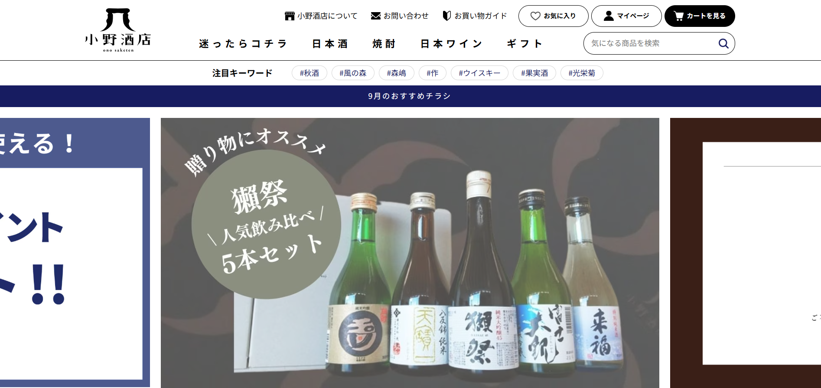Open the 日本ワイン category menu
This screenshot has height=388, width=821.
[x=451, y=44]
